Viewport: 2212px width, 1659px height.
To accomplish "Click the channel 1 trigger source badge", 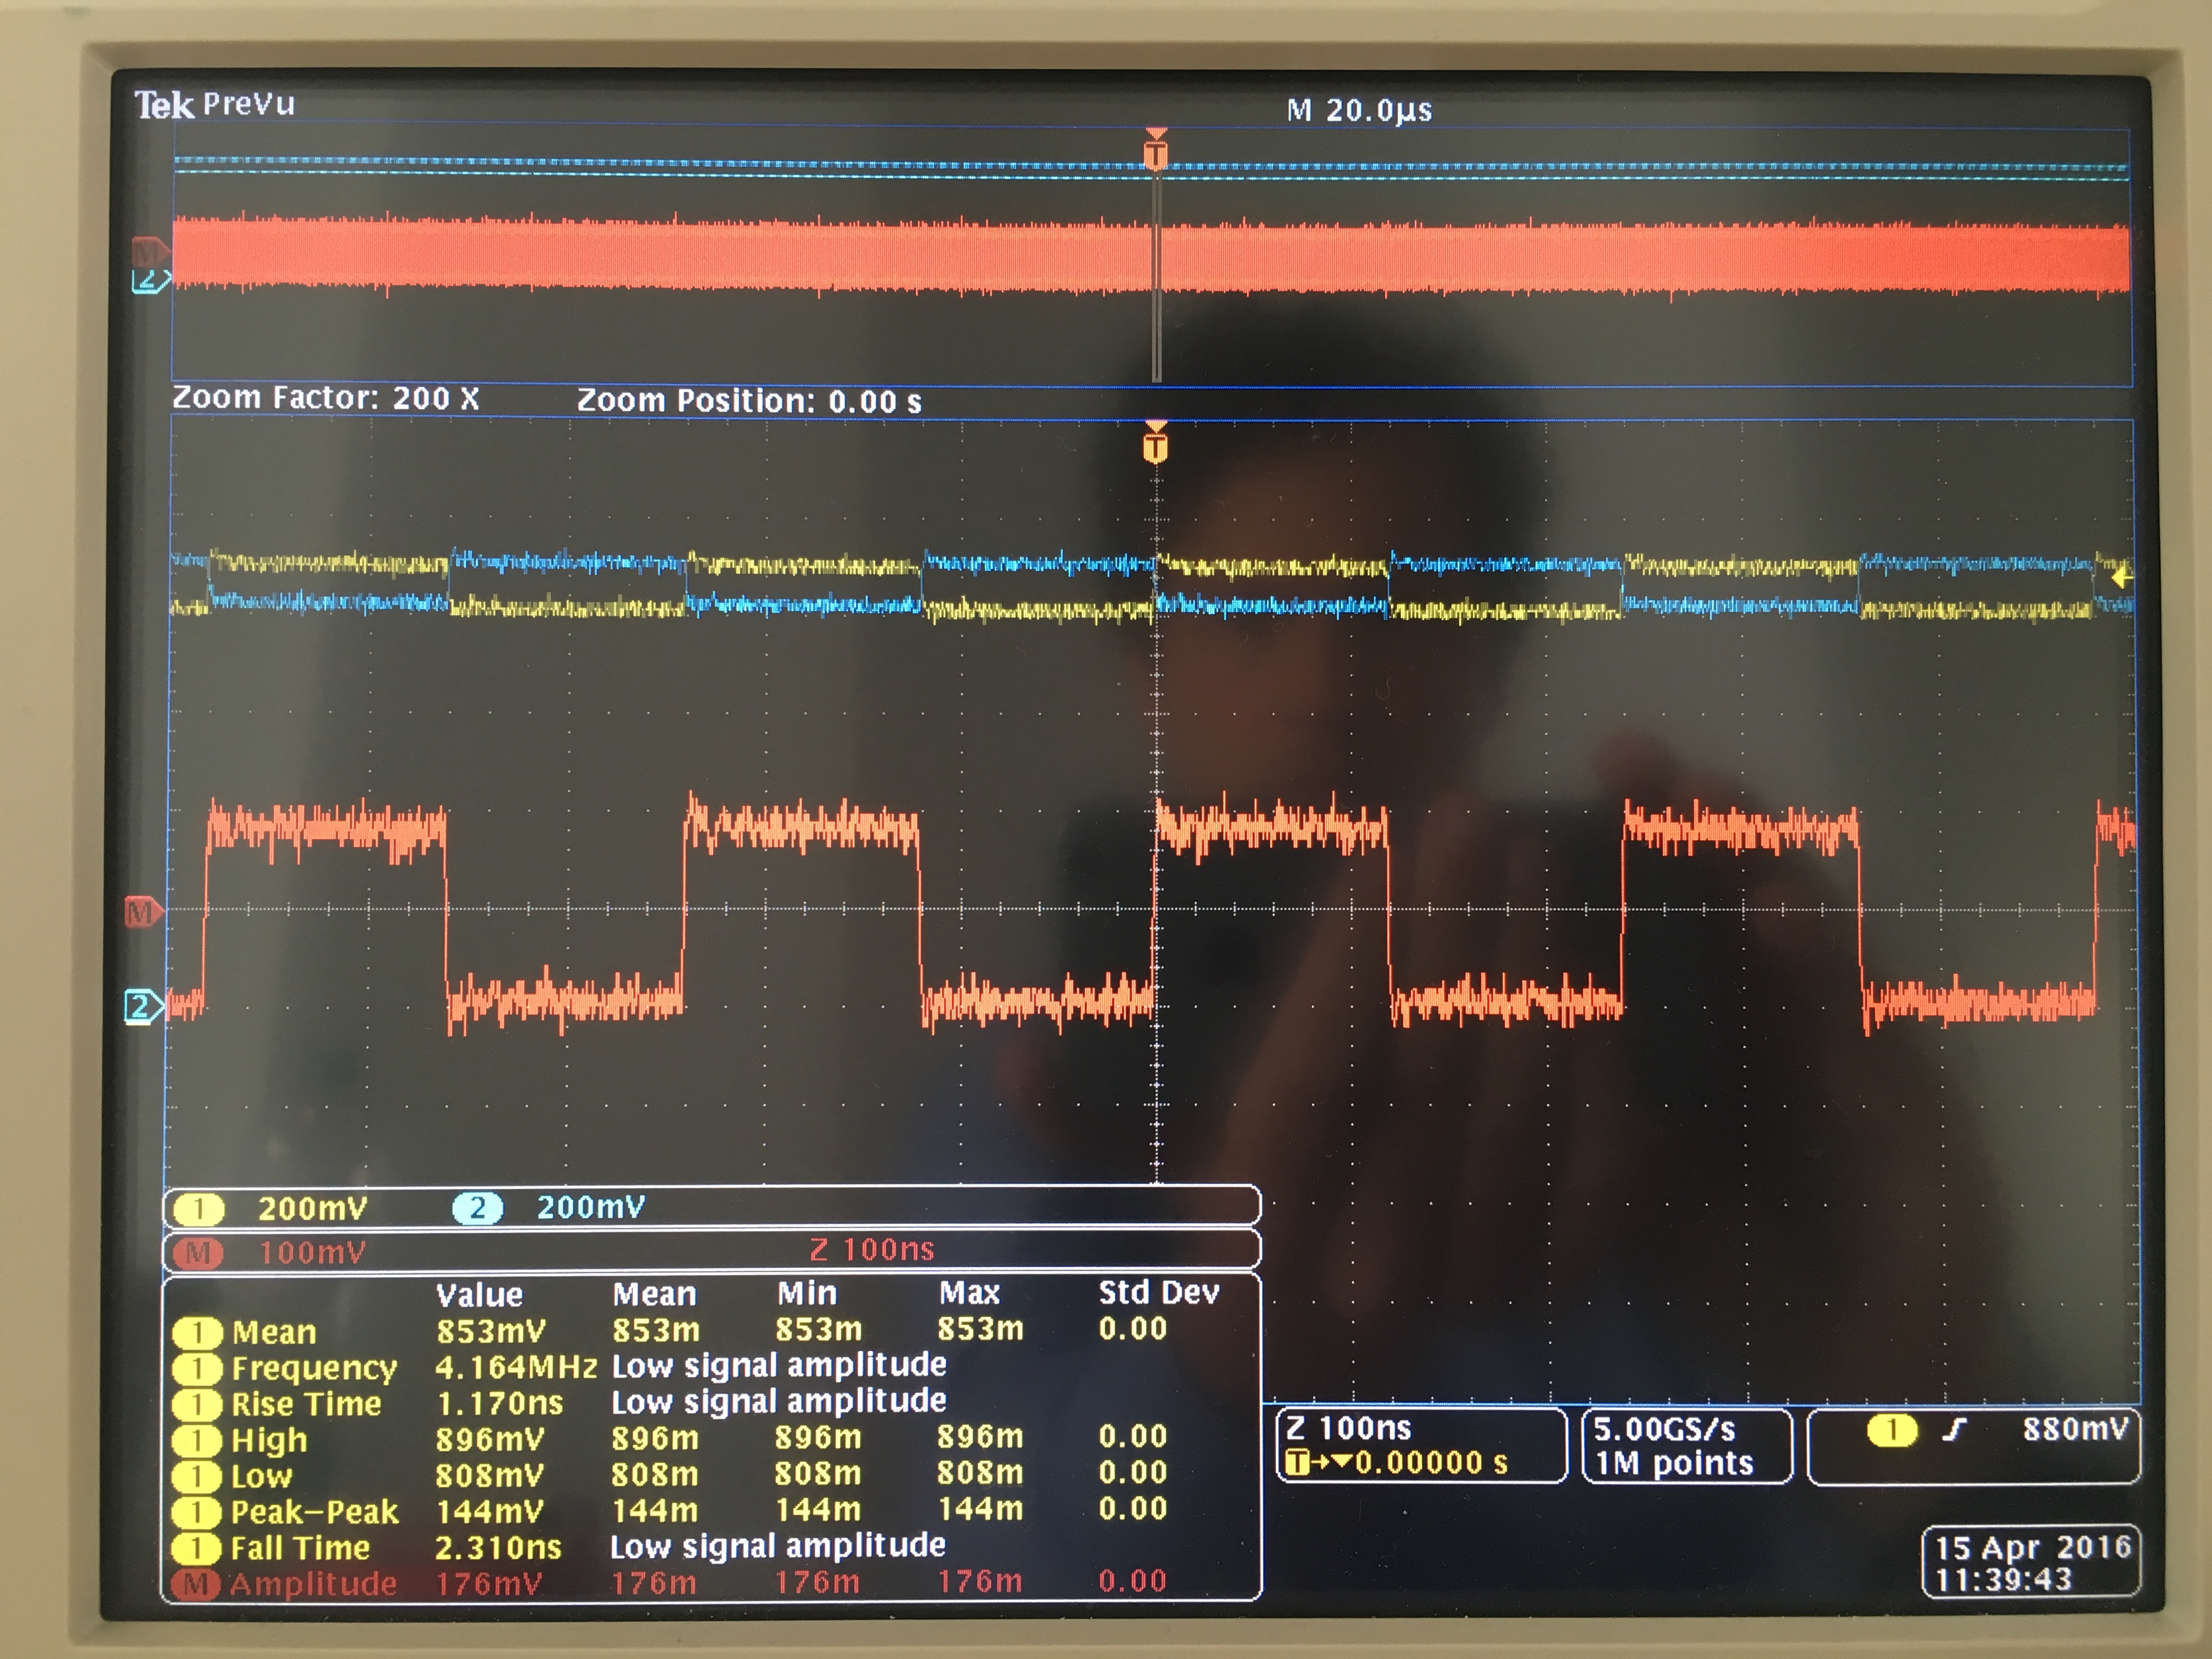I will [x=1892, y=1430].
